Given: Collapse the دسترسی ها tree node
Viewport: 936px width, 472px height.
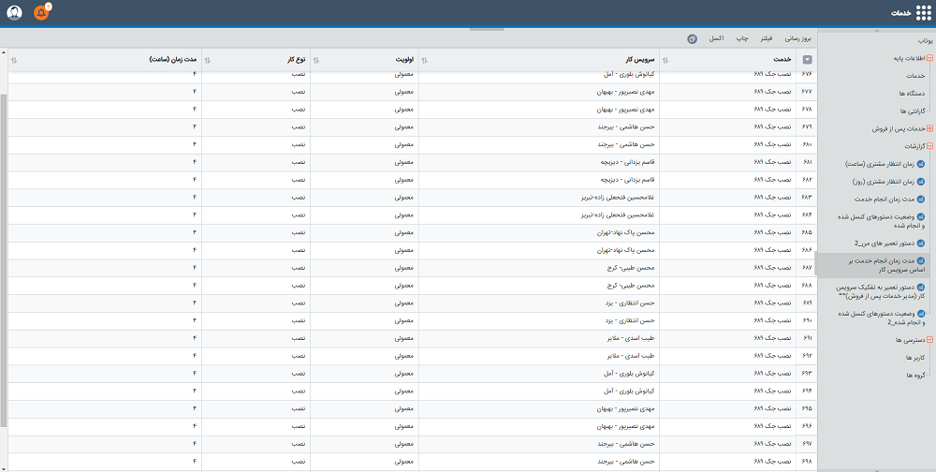Looking at the screenshot, I should [x=929, y=340].
